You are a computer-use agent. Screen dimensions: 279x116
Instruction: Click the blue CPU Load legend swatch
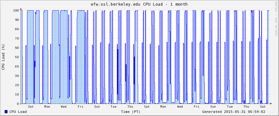(x=6, y=112)
